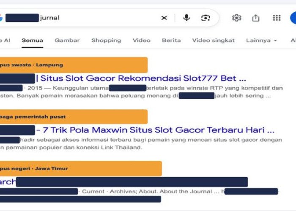Click the snippet line 'permainan populer dan koneksi Link Thailand'
The width and height of the screenshot is (296, 211).
74,147
